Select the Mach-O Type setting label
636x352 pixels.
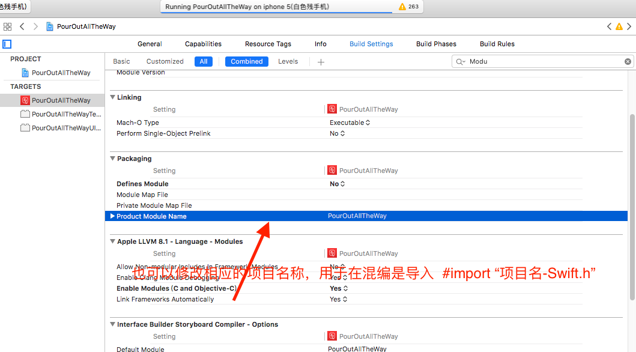(138, 123)
